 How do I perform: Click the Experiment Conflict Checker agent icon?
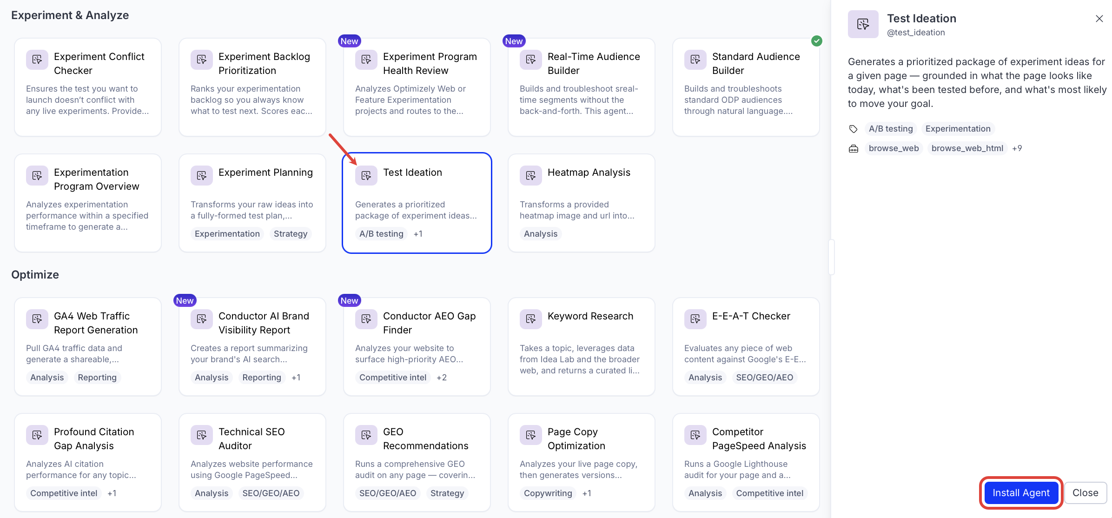[x=37, y=60]
